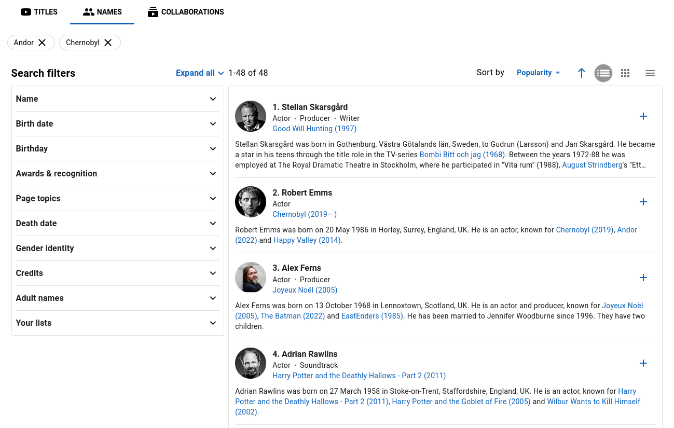Open Good Will Hunting (1997) link
Image resolution: width=674 pixels, height=428 pixels.
pos(314,129)
